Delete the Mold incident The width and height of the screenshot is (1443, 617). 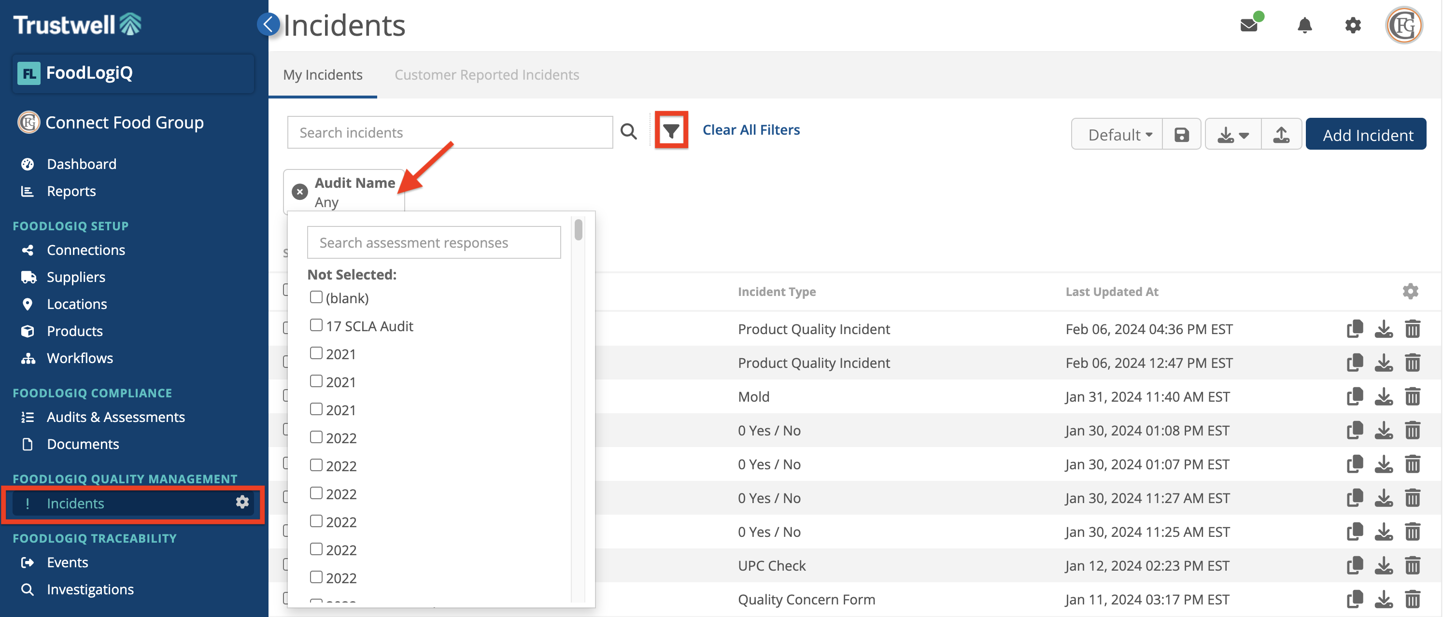[x=1412, y=396]
